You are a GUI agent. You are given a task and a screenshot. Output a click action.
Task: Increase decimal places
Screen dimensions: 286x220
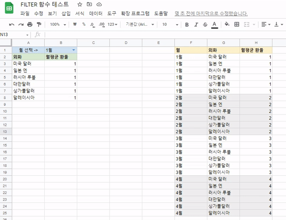pos(102,25)
